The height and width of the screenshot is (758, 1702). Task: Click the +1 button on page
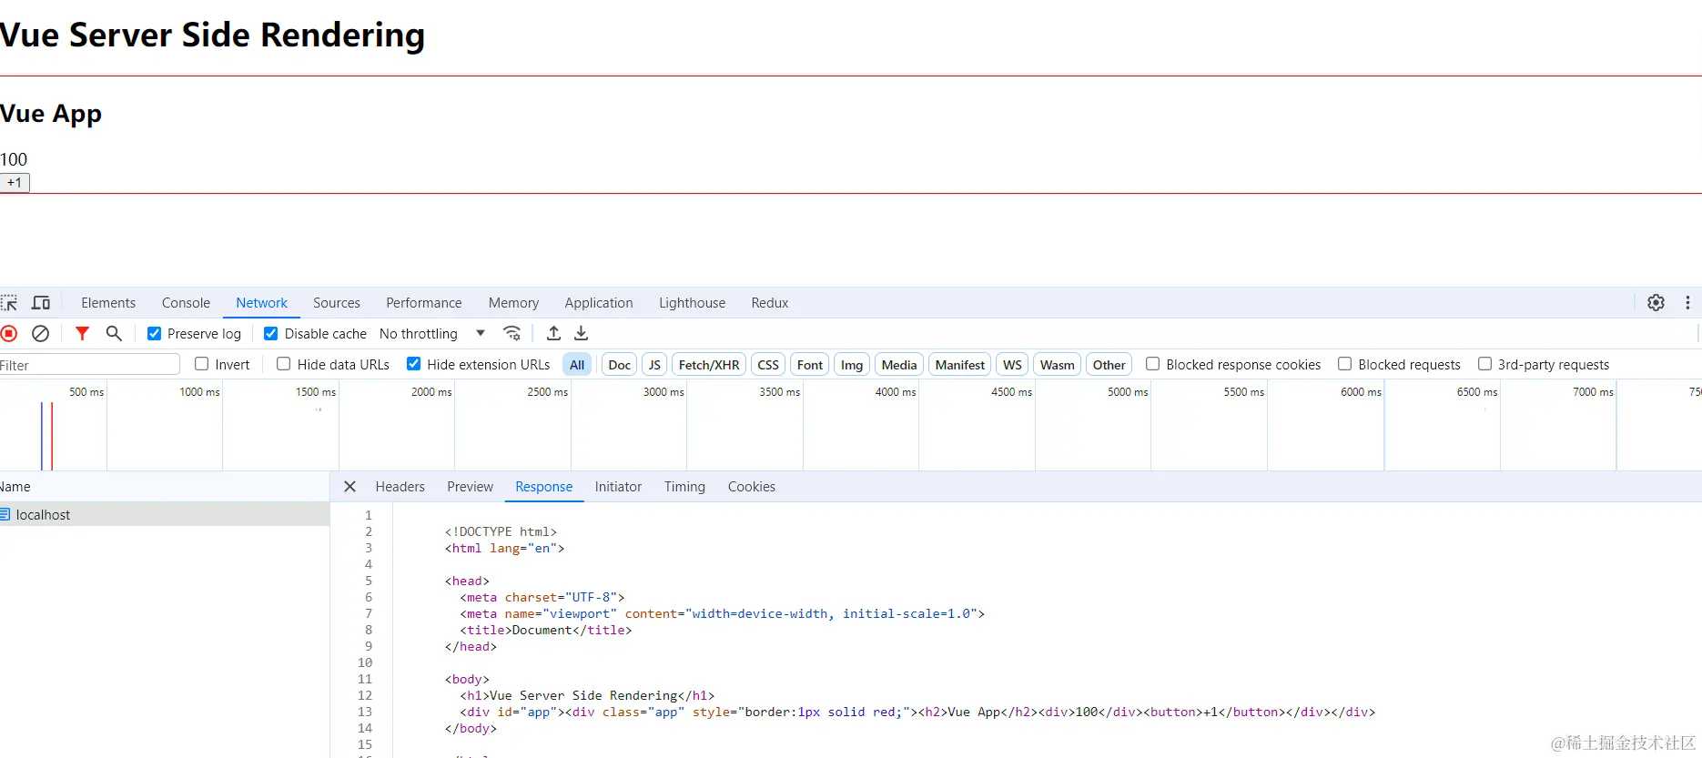(15, 183)
